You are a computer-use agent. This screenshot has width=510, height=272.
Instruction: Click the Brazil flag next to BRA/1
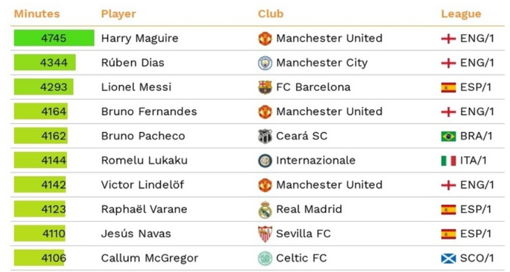click(x=448, y=136)
